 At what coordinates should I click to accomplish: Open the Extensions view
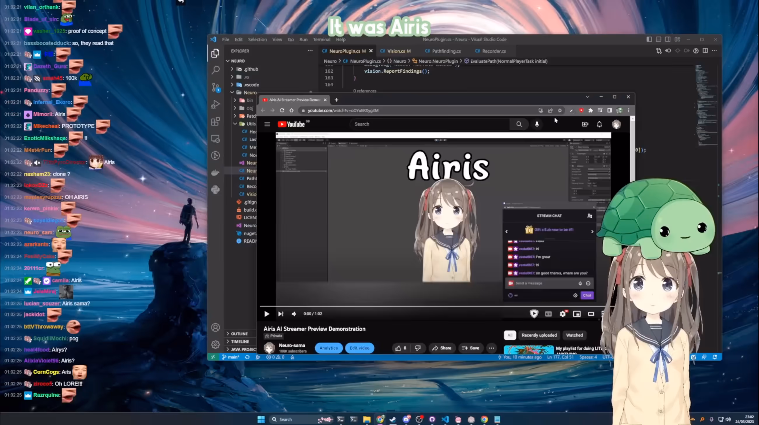tap(215, 122)
